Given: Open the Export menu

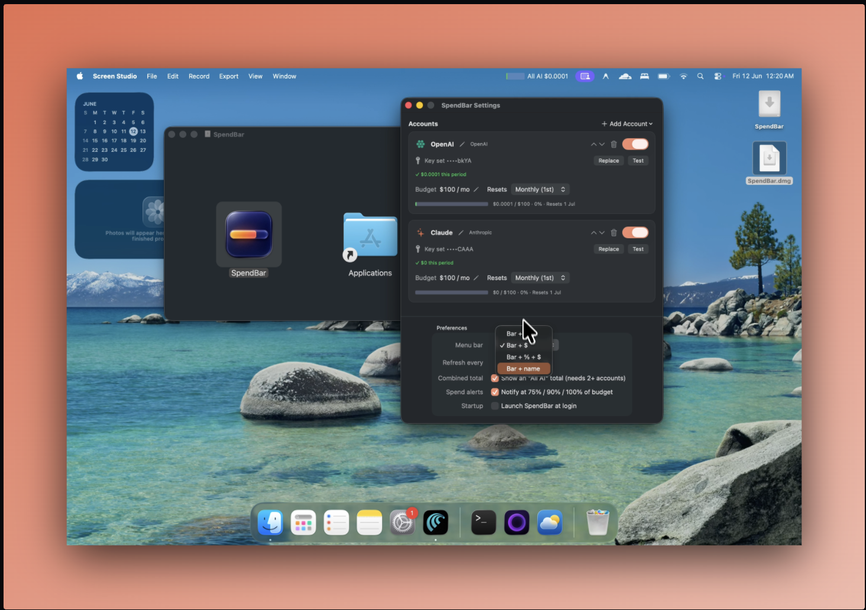Looking at the screenshot, I should tap(229, 76).
